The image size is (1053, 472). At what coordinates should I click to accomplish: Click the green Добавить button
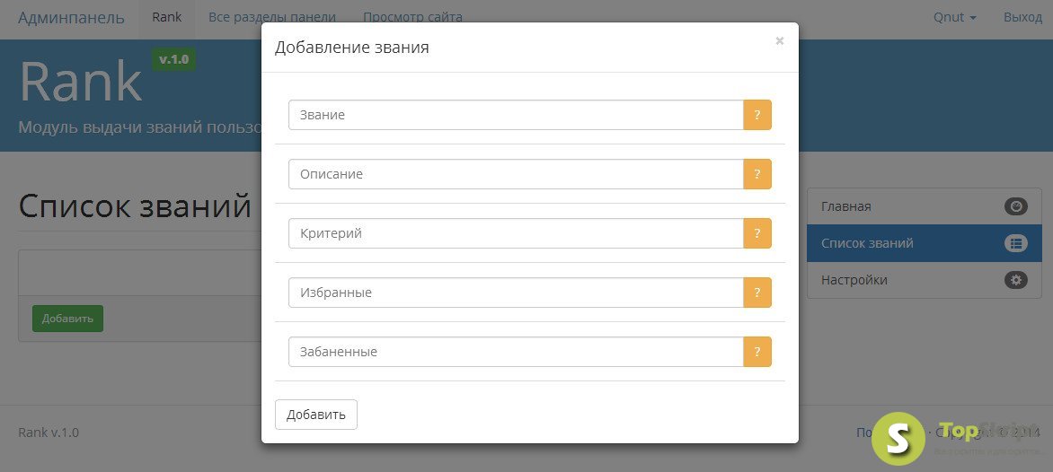tap(67, 319)
